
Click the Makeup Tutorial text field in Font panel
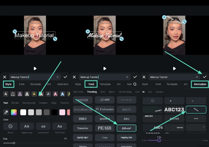click(x=102, y=77)
